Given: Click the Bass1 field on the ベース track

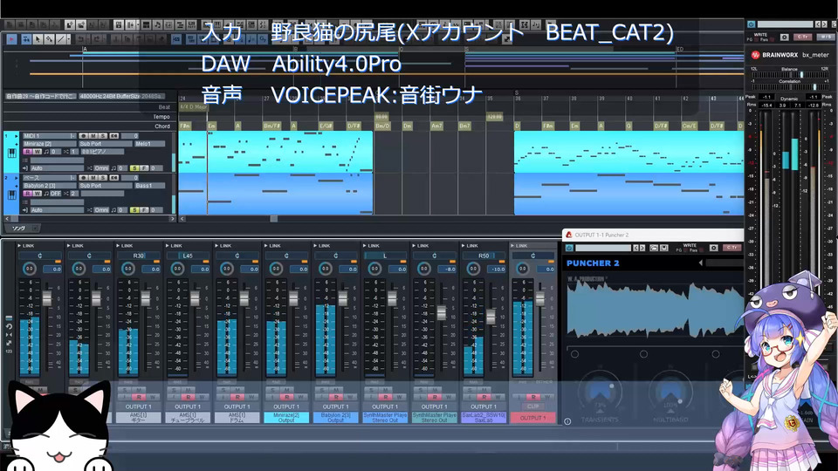Looking at the screenshot, I should (x=149, y=185).
